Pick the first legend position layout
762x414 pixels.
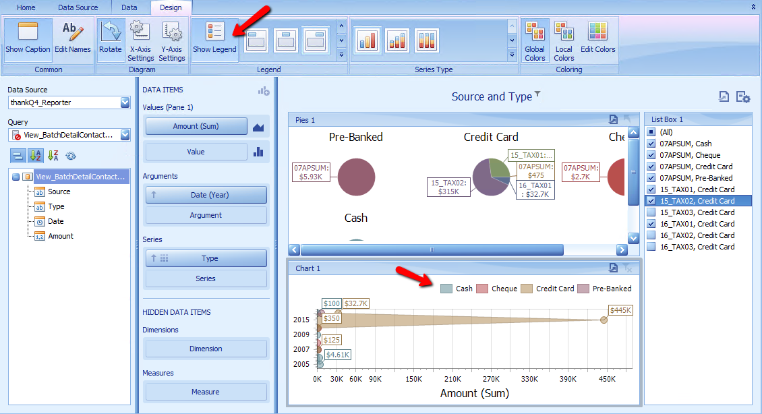click(x=256, y=40)
